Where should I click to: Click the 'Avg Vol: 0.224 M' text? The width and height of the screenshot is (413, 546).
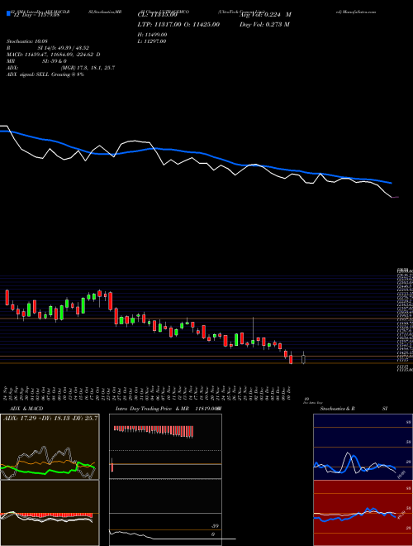[266, 15]
